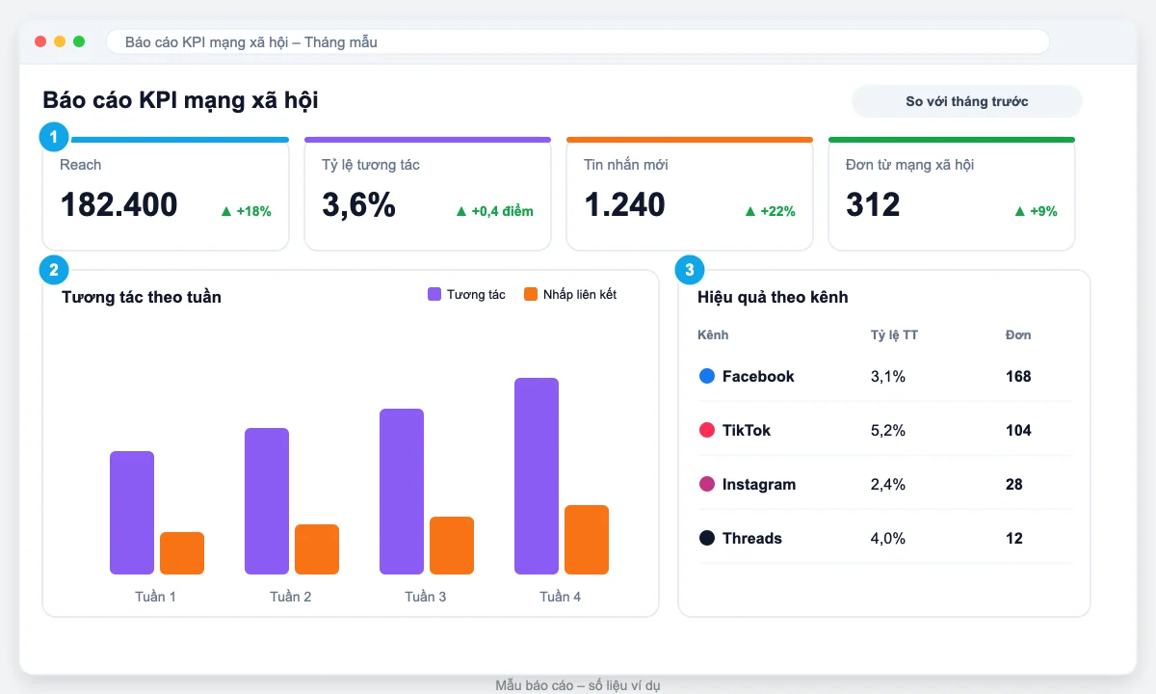The height and width of the screenshot is (694, 1156).
Task: Click the orange Nhấp liên kết legend swatch
Action: tap(531, 294)
